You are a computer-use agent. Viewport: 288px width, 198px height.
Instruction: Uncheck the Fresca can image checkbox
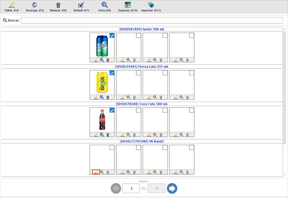[x=112, y=73]
